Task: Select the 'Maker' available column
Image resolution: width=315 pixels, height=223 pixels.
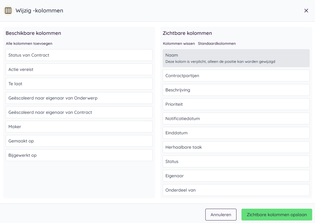Action: 79,127
